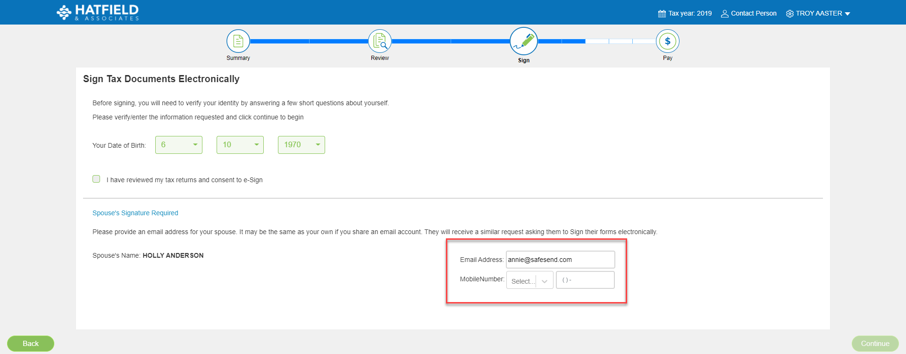The height and width of the screenshot is (354, 906).
Task: Select the Sign step pen icon
Action: pyautogui.click(x=524, y=41)
